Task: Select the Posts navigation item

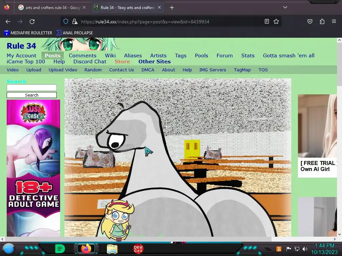Action: click(x=52, y=56)
